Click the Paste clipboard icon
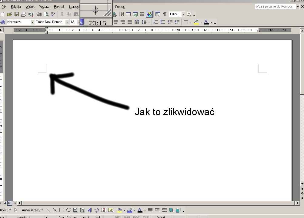Image resolution: width=304 pixels, height=218 pixels. pyautogui.click(x=76, y=14)
